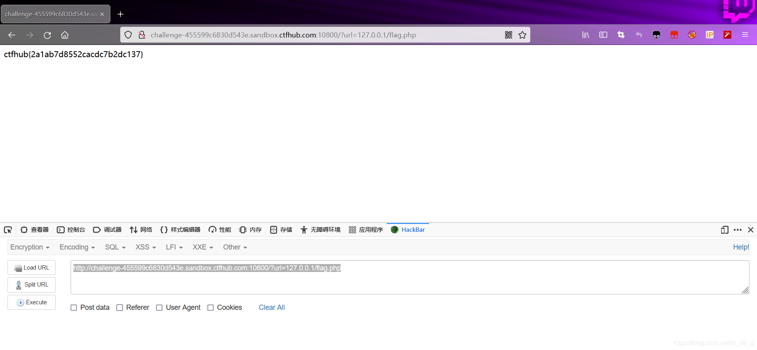The width and height of the screenshot is (757, 350).
Task: Open the devtools more options menu
Action: [x=738, y=230]
